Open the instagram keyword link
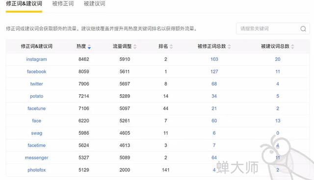This screenshot has height=180, width=314. click(x=36, y=59)
